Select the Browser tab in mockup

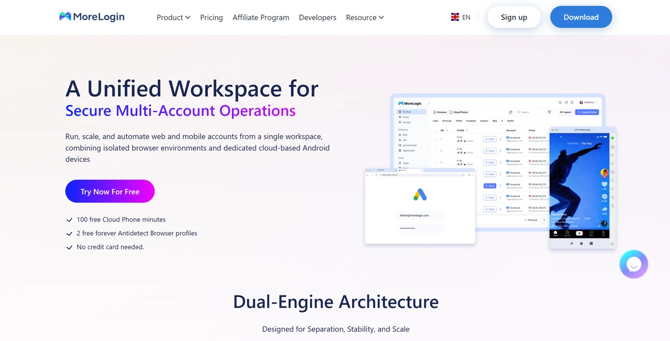click(440, 112)
